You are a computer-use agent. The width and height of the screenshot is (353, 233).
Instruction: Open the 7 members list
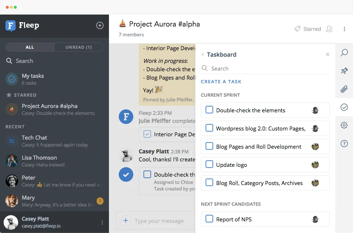(x=131, y=35)
